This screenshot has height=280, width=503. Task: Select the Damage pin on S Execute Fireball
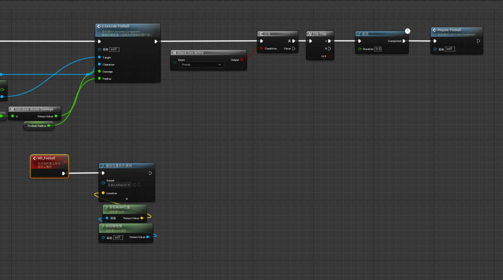tap(99, 71)
